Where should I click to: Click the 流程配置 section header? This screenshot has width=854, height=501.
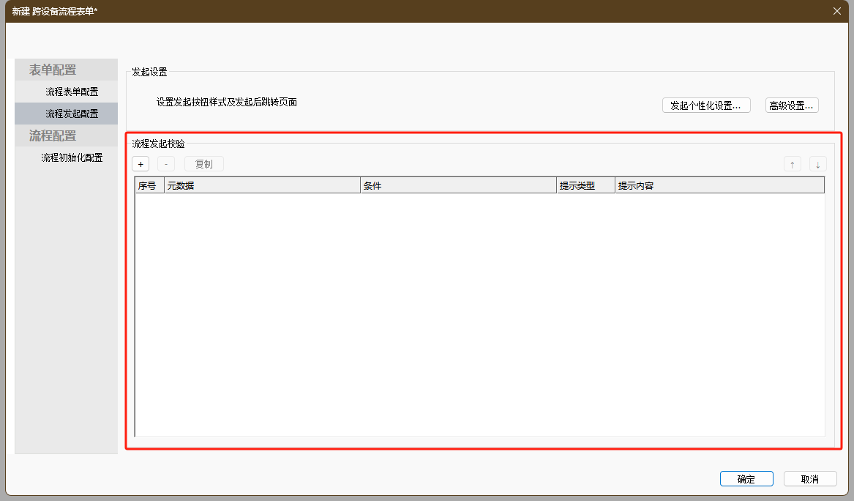pos(53,136)
